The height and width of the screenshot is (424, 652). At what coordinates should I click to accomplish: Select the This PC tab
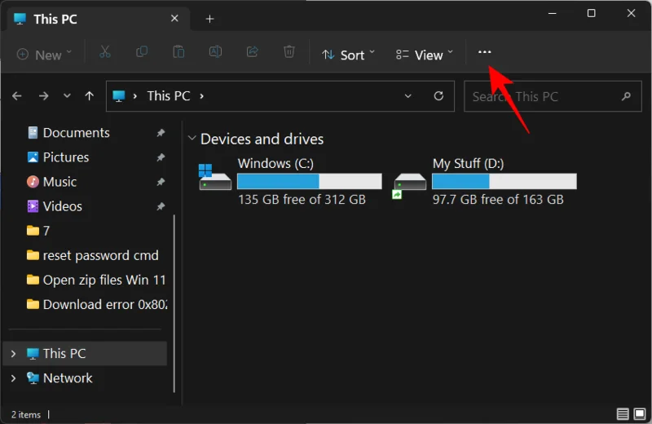[x=99, y=19]
